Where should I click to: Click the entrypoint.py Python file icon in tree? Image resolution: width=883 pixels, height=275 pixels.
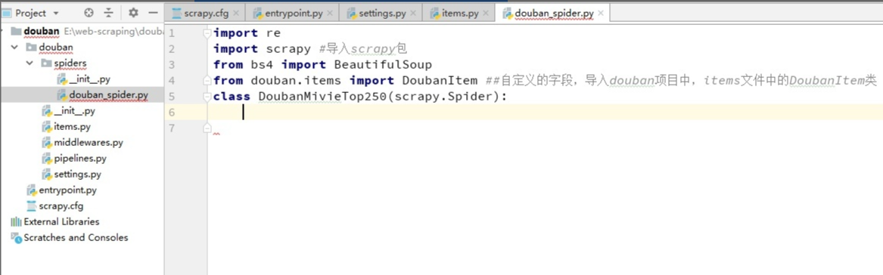pyautogui.click(x=32, y=190)
